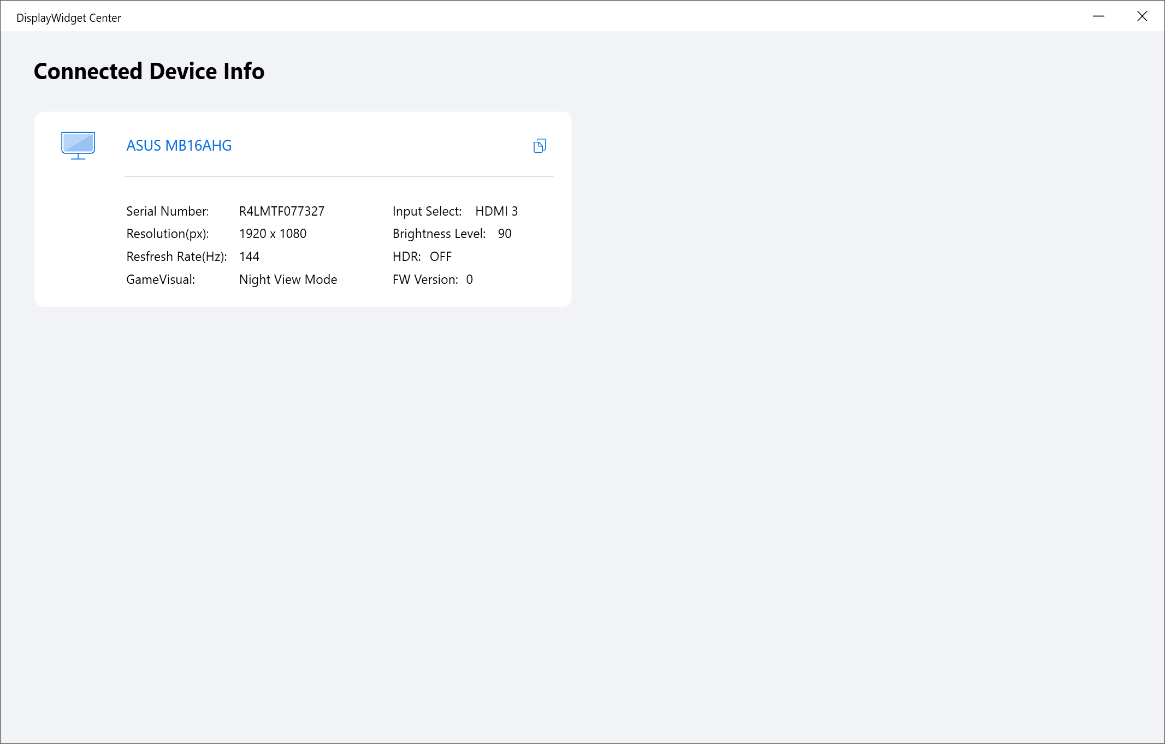This screenshot has height=744, width=1165.
Task: Click the Resolution(px) label
Action: [167, 234]
